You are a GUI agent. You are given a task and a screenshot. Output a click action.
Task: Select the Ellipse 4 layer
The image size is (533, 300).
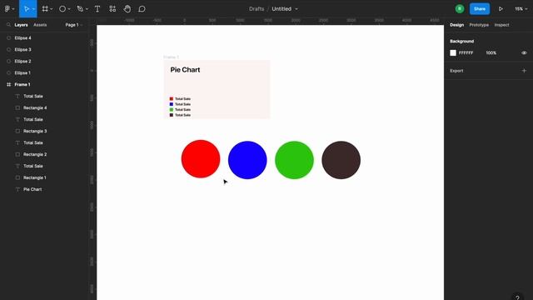click(x=22, y=38)
